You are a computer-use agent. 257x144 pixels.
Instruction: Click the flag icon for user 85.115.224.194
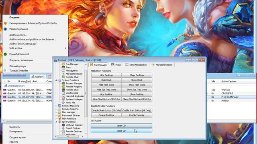pos(4,93)
